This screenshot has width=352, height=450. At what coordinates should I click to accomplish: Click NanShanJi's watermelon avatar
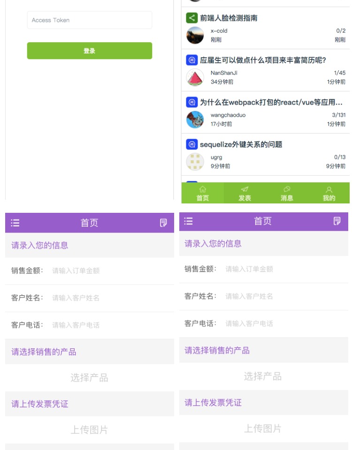(195, 78)
